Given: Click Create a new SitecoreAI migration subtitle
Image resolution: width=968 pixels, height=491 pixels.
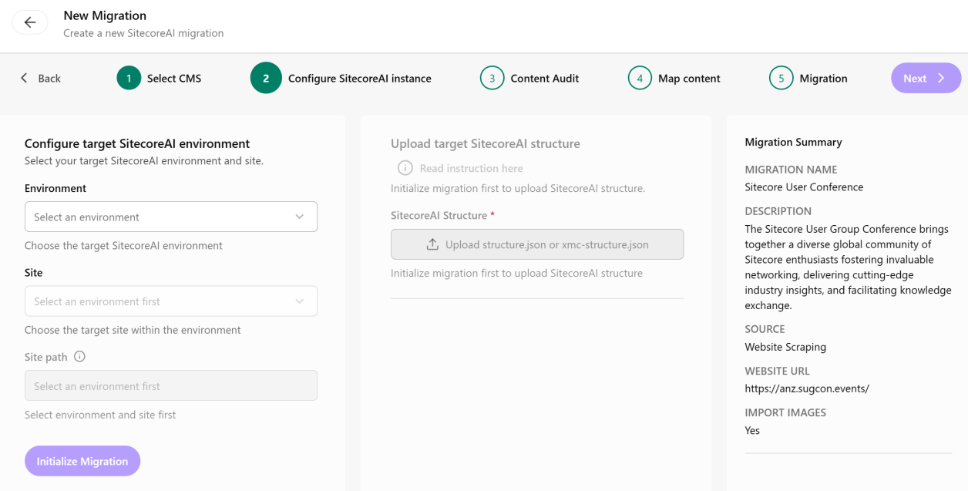Looking at the screenshot, I should click(x=143, y=33).
